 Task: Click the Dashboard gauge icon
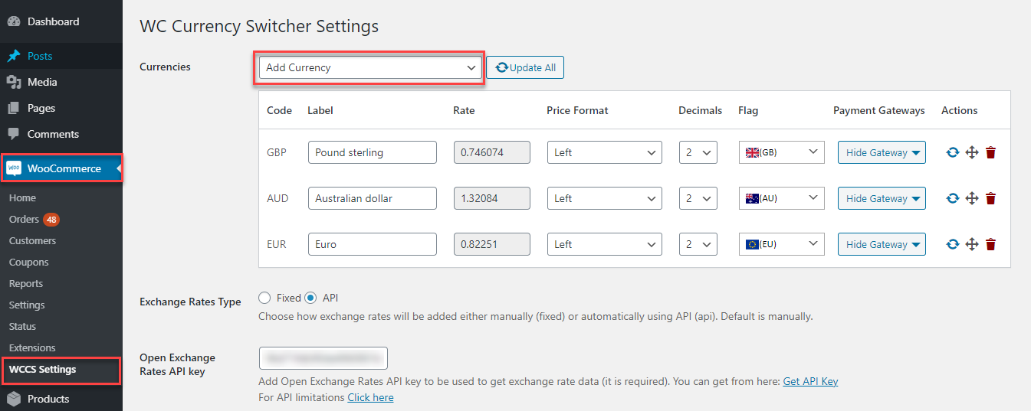[13, 21]
